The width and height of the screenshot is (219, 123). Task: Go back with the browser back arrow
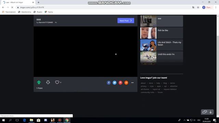tap(3, 8)
